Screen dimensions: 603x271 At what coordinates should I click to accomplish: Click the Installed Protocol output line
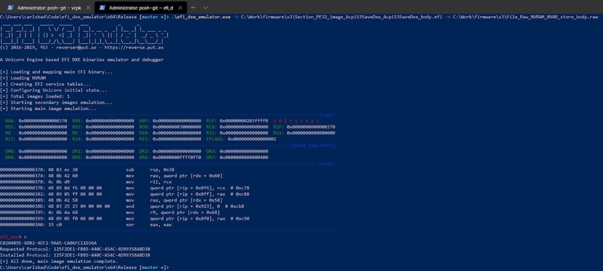75,255
